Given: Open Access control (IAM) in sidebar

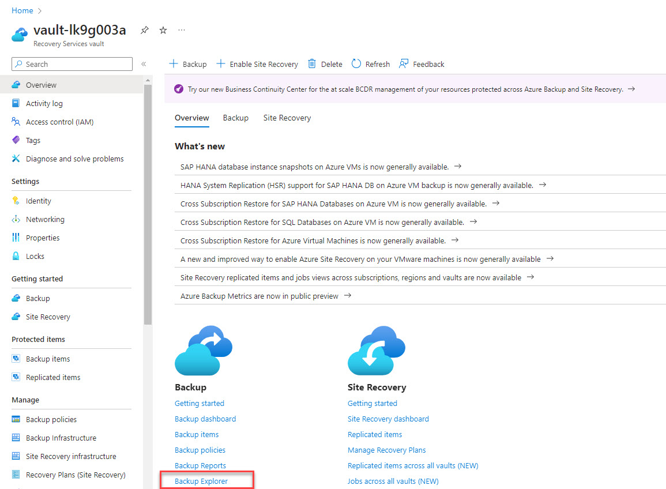Looking at the screenshot, I should click(x=59, y=122).
